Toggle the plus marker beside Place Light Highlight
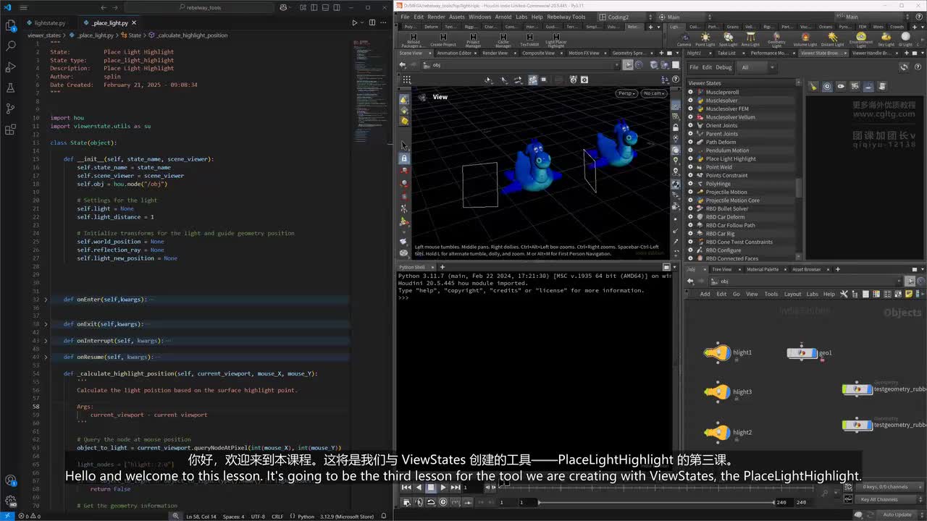The height and width of the screenshot is (521, 927). (690, 159)
